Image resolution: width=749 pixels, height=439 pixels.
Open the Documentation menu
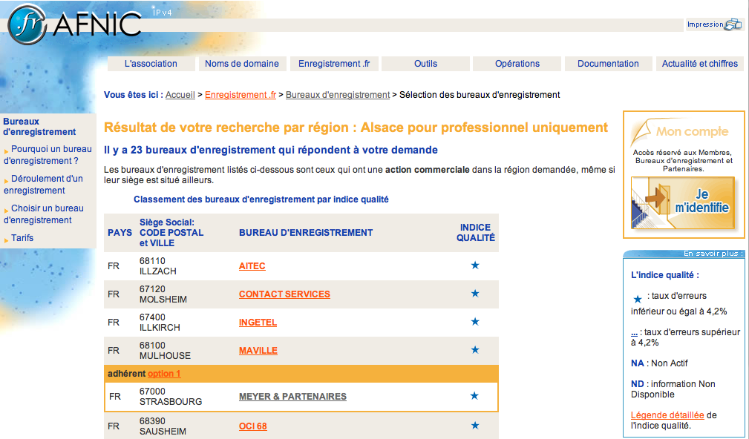click(608, 64)
